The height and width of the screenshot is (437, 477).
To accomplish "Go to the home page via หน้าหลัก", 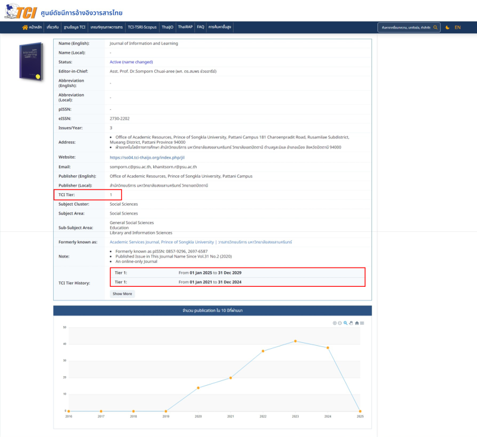I will tap(32, 27).
